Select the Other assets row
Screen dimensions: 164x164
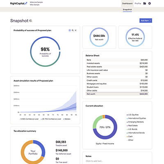point(117,77)
